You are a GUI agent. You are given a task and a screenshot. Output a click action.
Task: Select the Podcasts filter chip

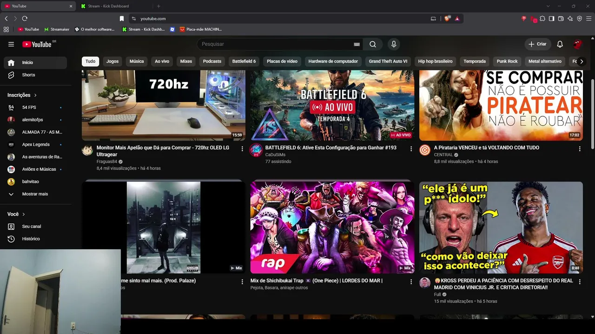tap(212, 61)
